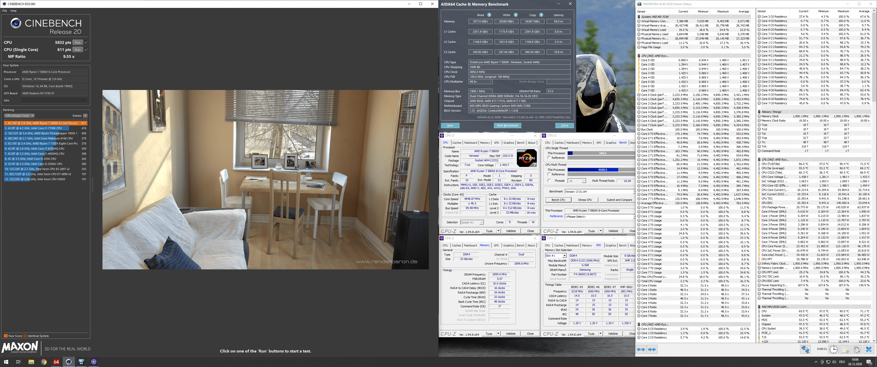This screenshot has height=367, width=877.
Task: Click Start Benchmark in AIDA64
Action: [507, 126]
